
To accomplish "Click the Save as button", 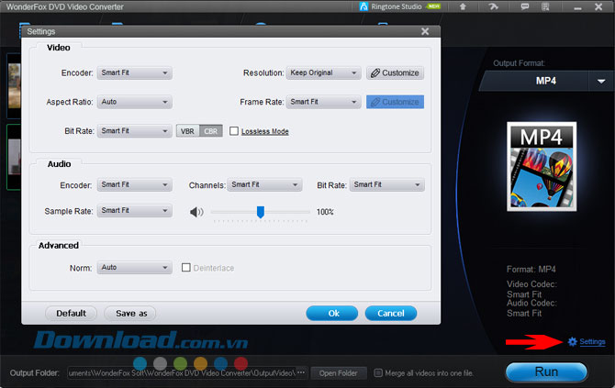I will (x=130, y=313).
